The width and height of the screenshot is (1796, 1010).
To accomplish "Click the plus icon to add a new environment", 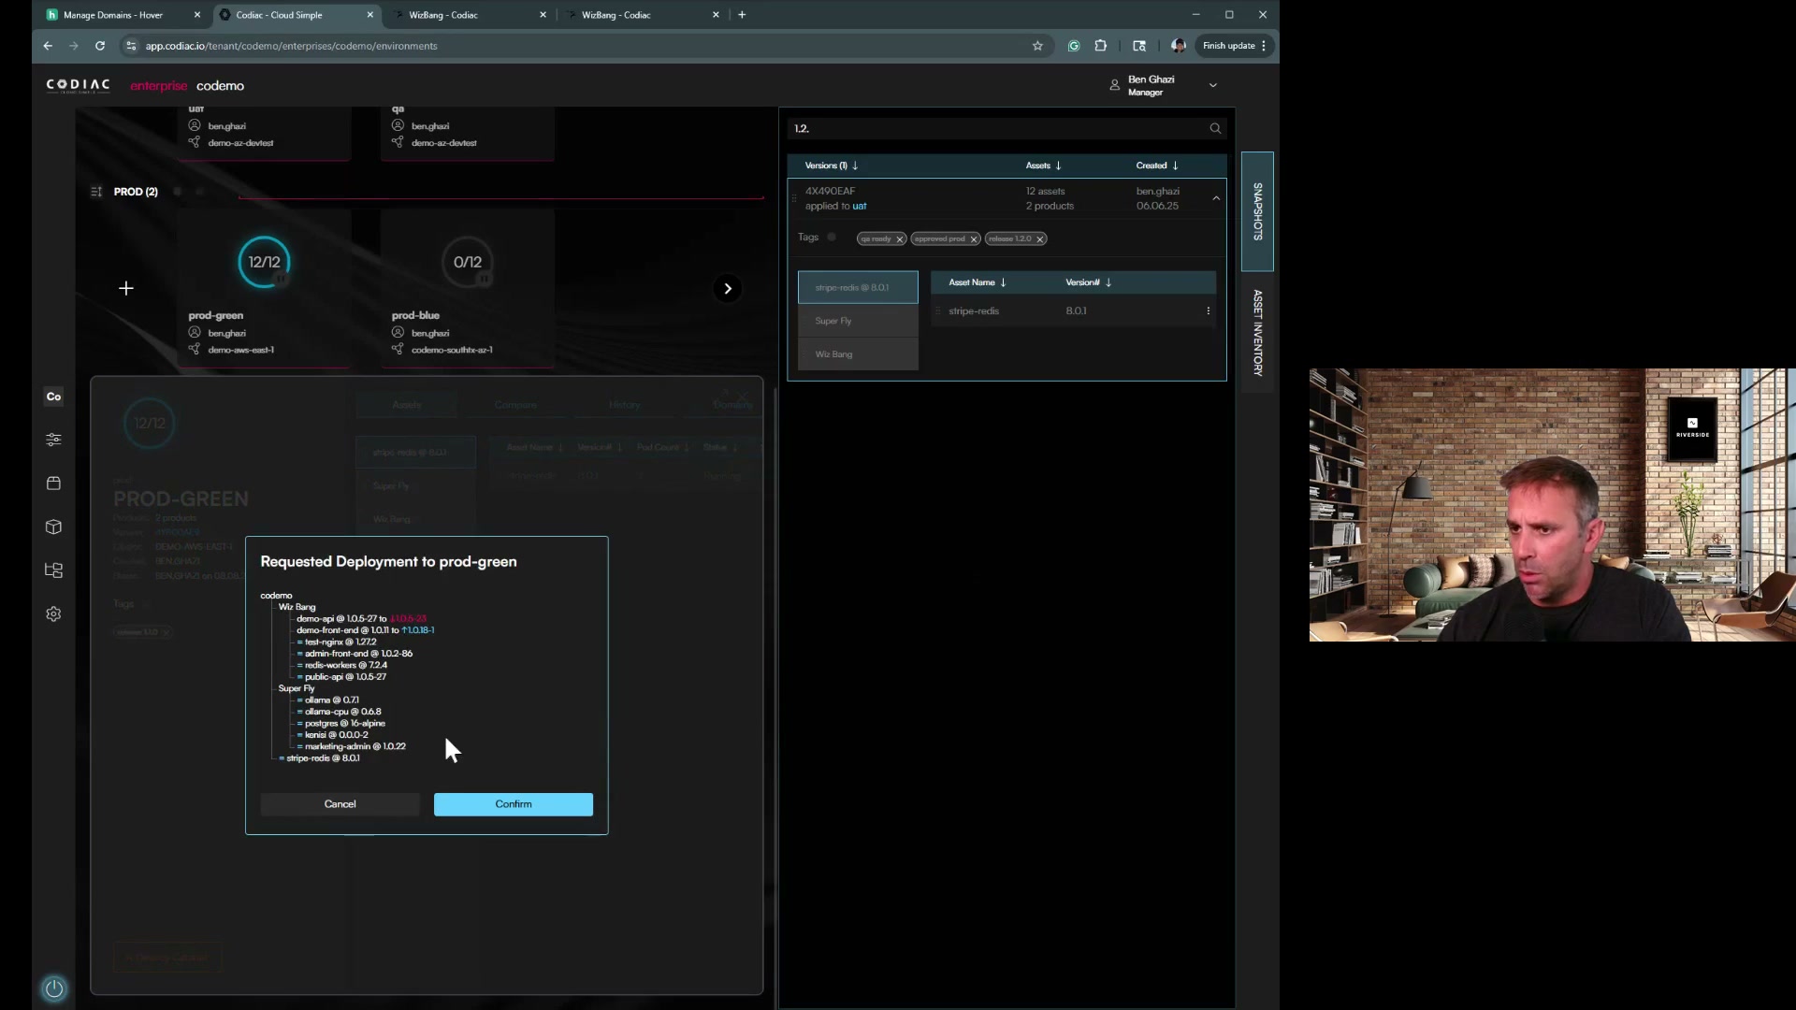I will (126, 288).
